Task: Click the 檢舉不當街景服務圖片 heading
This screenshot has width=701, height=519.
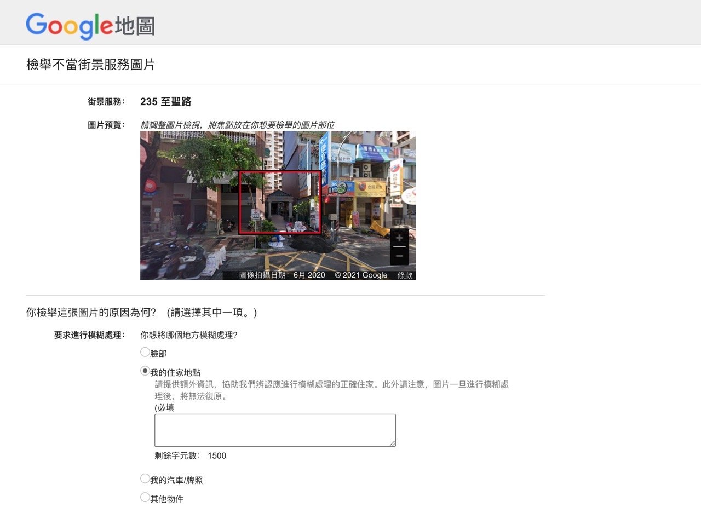Action: point(91,65)
